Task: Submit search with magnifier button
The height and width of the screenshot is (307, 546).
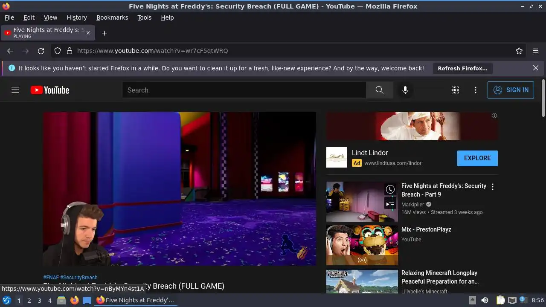Action: pyautogui.click(x=379, y=90)
